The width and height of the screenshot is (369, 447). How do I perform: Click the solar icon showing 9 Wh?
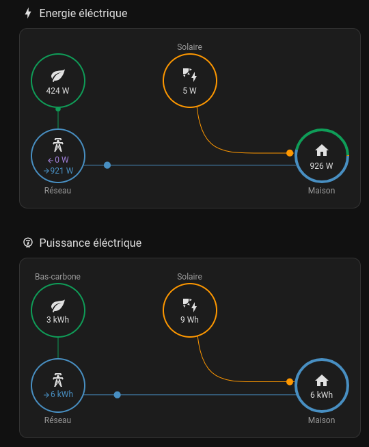pyautogui.click(x=190, y=305)
